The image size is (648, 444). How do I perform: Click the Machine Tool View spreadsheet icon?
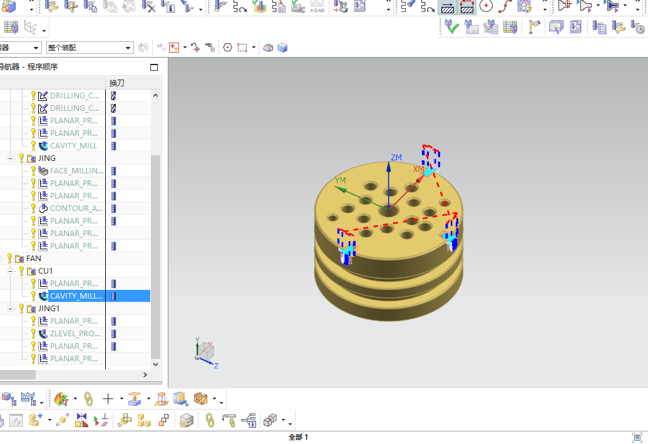(x=11, y=28)
